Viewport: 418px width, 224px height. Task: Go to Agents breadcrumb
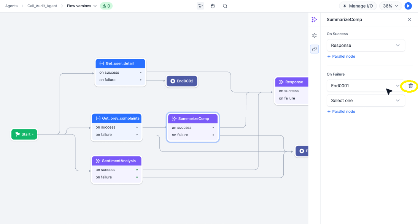click(x=11, y=6)
